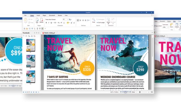Open the quick toolbar customize dropdown
Screen dimensions: 181x102
coord(45,29)
